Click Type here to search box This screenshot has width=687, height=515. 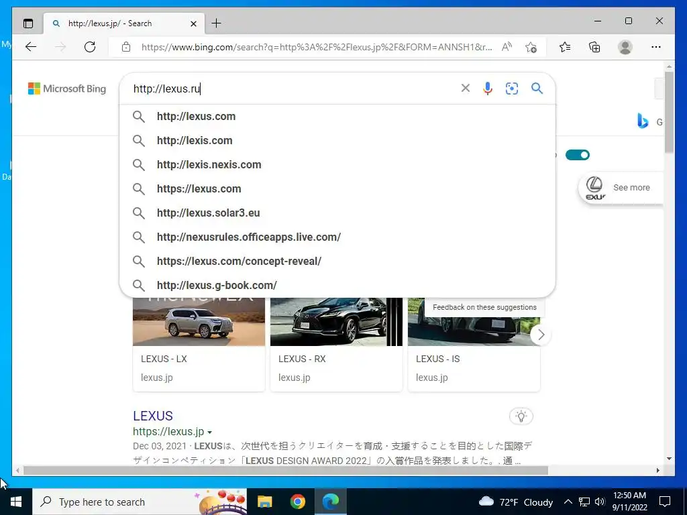(140, 502)
